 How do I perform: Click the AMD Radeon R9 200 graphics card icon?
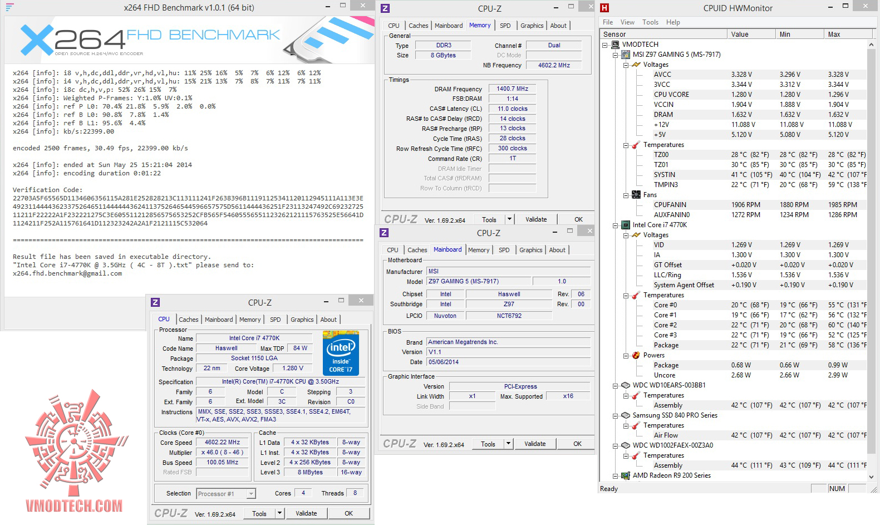coord(626,475)
